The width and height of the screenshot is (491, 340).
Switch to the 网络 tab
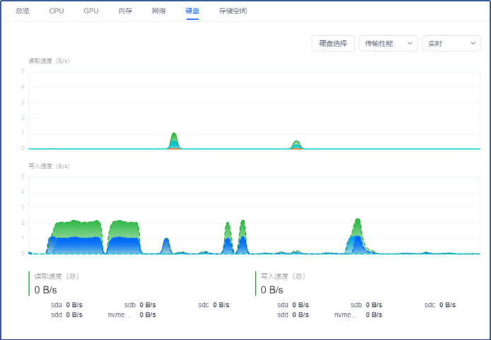pyautogui.click(x=159, y=11)
